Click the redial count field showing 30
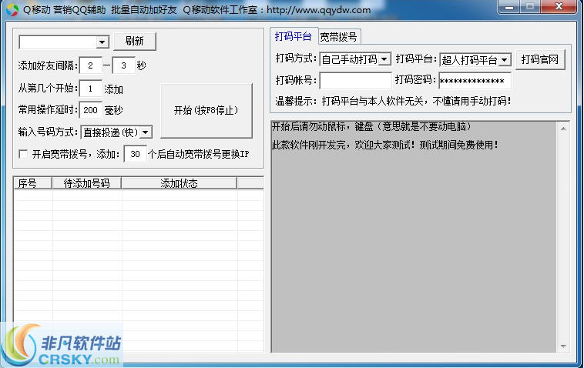This screenshot has width=584, height=368. coord(135,154)
